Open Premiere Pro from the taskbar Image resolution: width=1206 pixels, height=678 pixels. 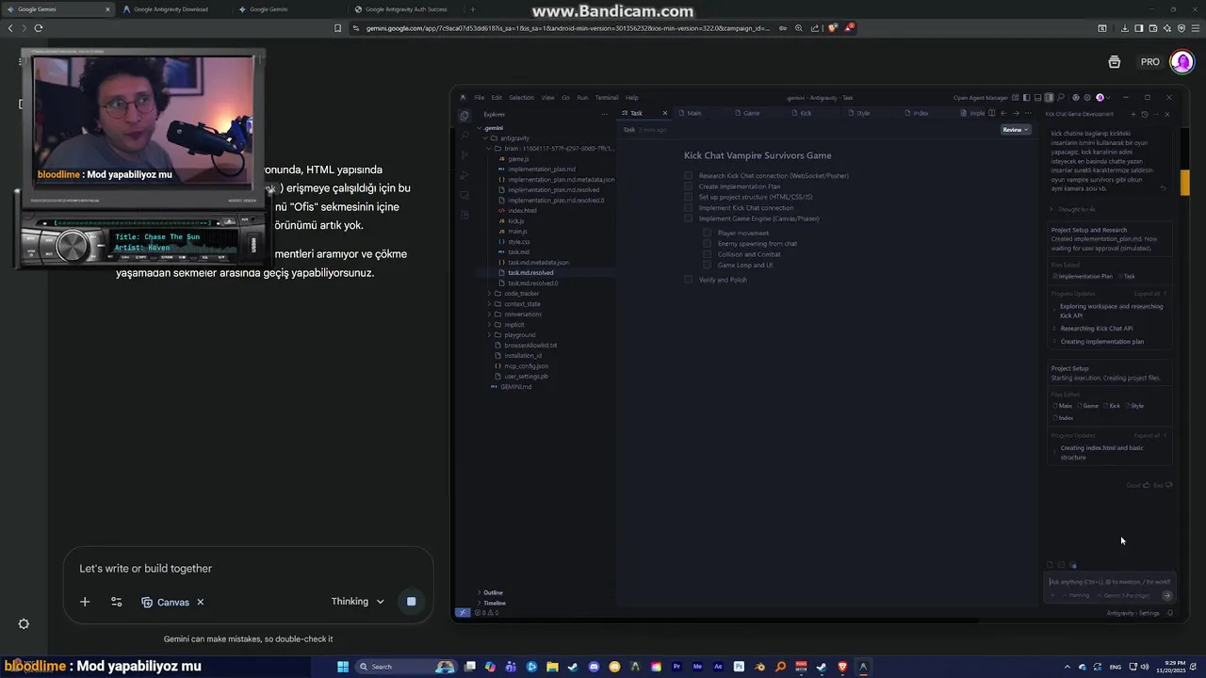676,667
